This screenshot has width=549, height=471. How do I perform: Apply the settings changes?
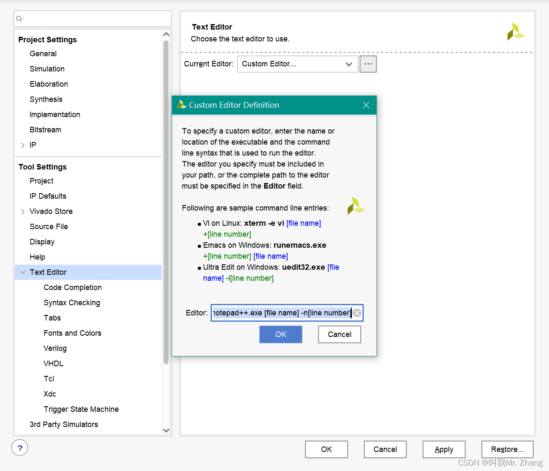pyautogui.click(x=444, y=449)
